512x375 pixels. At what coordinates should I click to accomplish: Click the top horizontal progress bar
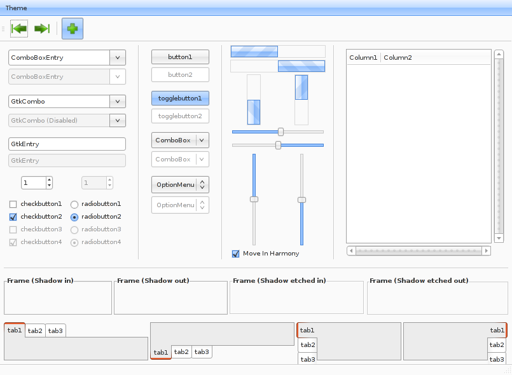tap(278, 51)
